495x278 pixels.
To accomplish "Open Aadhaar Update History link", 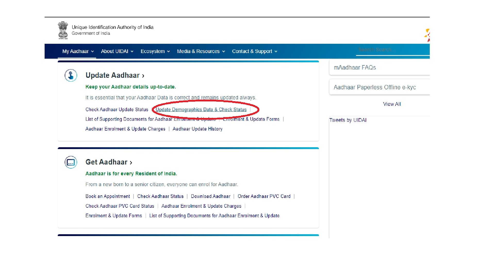I will [x=197, y=129].
